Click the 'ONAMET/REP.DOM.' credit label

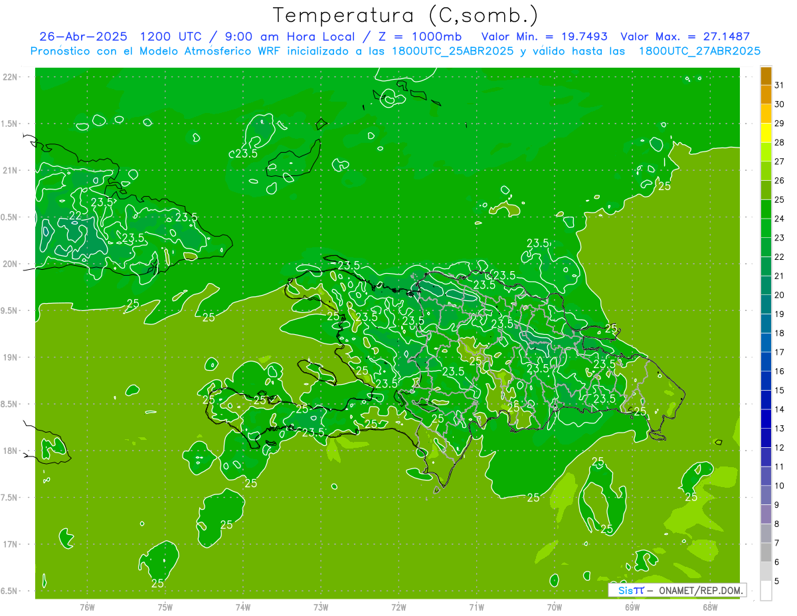pos(700,590)
